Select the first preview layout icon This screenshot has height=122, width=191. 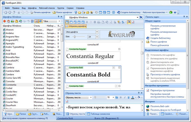pos(67,22)
